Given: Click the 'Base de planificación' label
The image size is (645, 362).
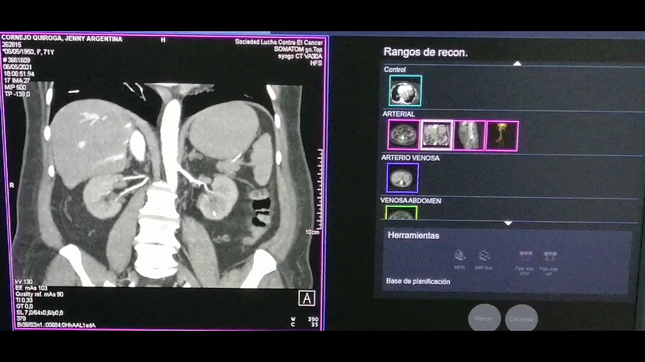Looking at the screenshot, I should [x=418, y=282].
